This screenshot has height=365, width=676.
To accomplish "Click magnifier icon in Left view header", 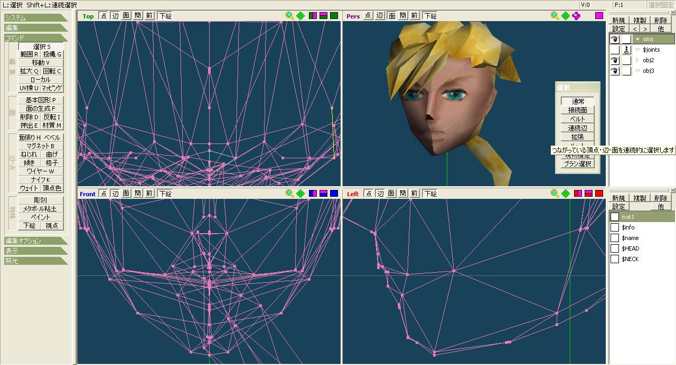I will (x=555, y=194).
